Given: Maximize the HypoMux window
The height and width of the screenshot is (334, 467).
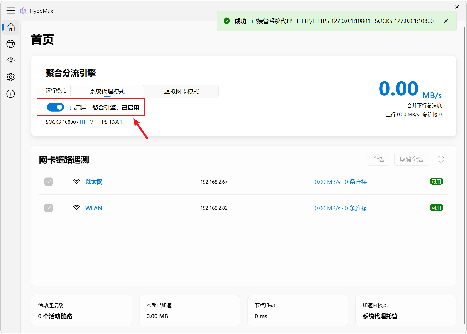Looking at the screenshot, I should tap(438, 7).
